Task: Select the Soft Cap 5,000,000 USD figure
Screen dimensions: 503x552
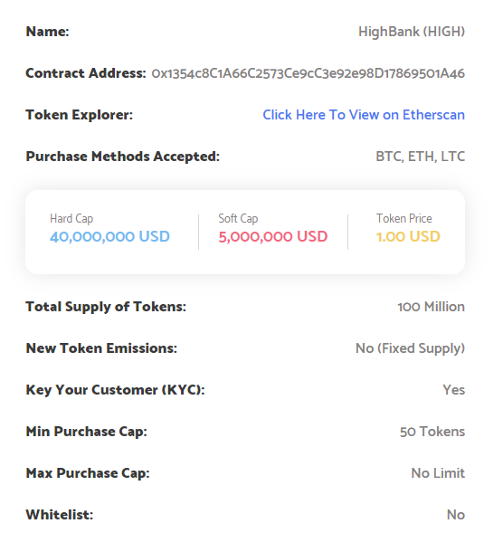Action: (x=273, y=236)
